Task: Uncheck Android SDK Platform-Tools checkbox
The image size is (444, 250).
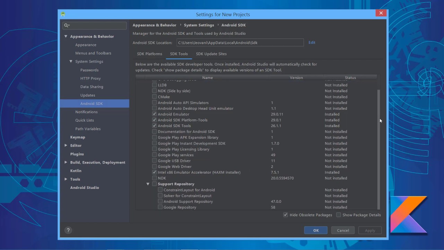Action: (x=154, y=120)
